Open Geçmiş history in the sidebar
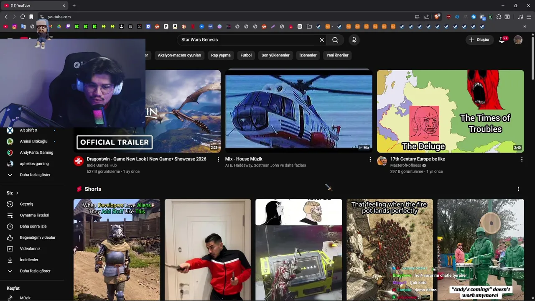 26,204
